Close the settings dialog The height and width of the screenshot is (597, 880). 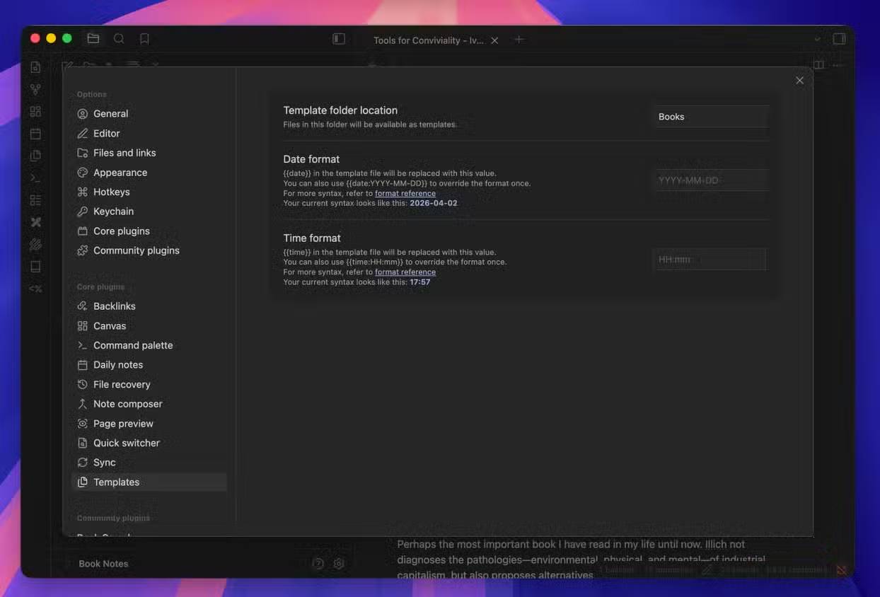coord(799,81)
